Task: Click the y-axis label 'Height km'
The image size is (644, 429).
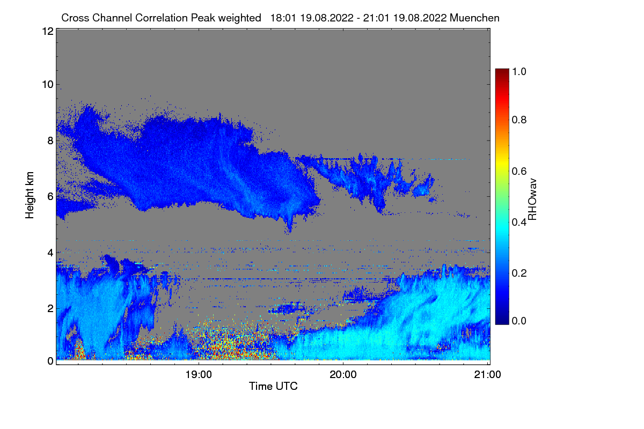Action: click(30, 196)
